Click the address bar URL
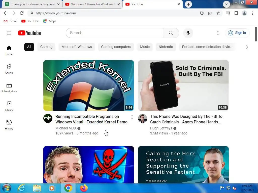 point(56,13)
